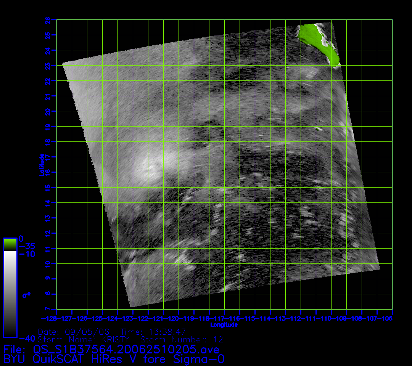The width and height of the screenshot is (412, 366).
Task: Click the 0 label atop the color bar
Action: pyautogui.click(x=21, y=238)
